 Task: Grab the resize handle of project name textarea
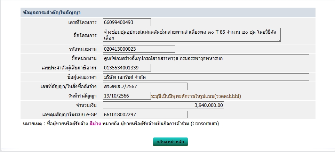[x=279, y=40]
